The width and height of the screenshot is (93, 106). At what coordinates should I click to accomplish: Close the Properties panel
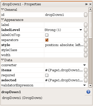point(90,4)
